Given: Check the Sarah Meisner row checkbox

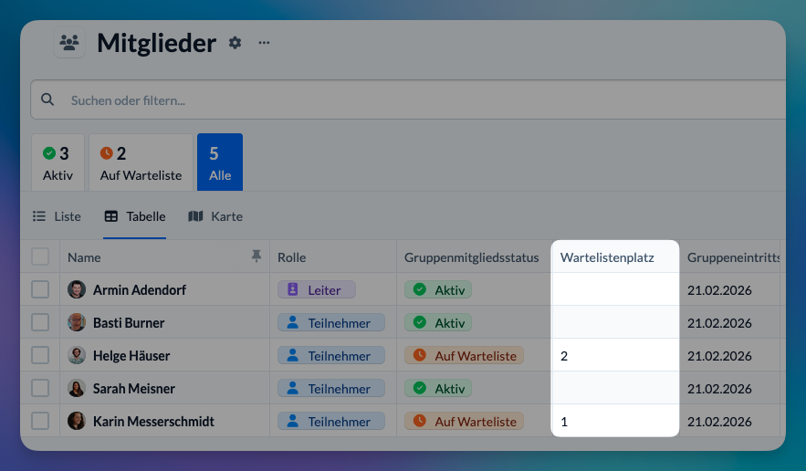Looking at the screenshot, I should tap(40, 388).
